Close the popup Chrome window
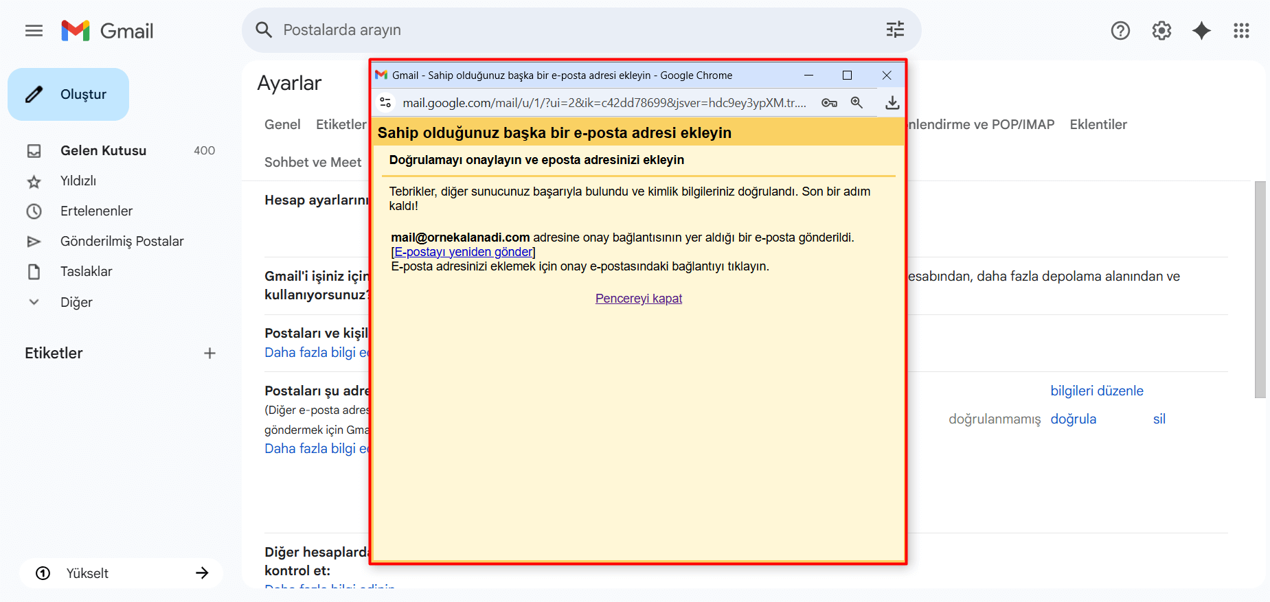This screenshot has width=1270, height=602. (x=887, y=75)
